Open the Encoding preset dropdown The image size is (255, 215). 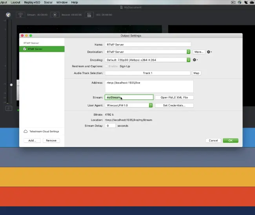(148, 60)
